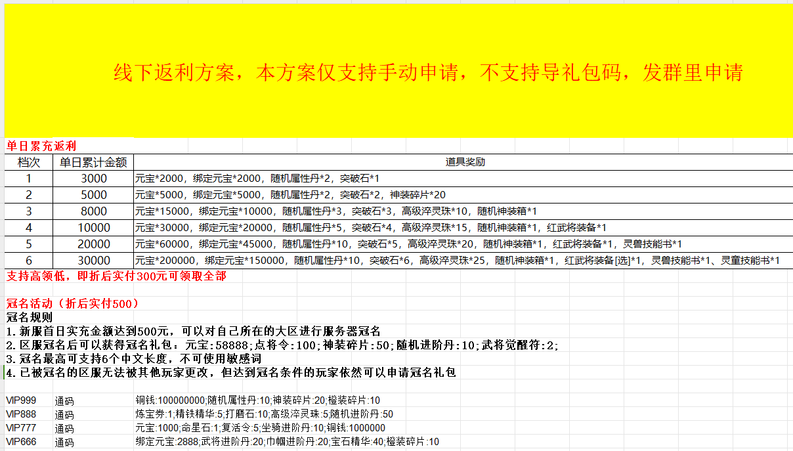Select the 3000 amount cell
This screenshot has width=793, height=451.
coord(93,179)
